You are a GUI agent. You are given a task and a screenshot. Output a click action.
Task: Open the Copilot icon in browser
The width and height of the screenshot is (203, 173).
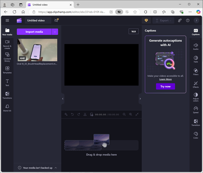(198, 12)
